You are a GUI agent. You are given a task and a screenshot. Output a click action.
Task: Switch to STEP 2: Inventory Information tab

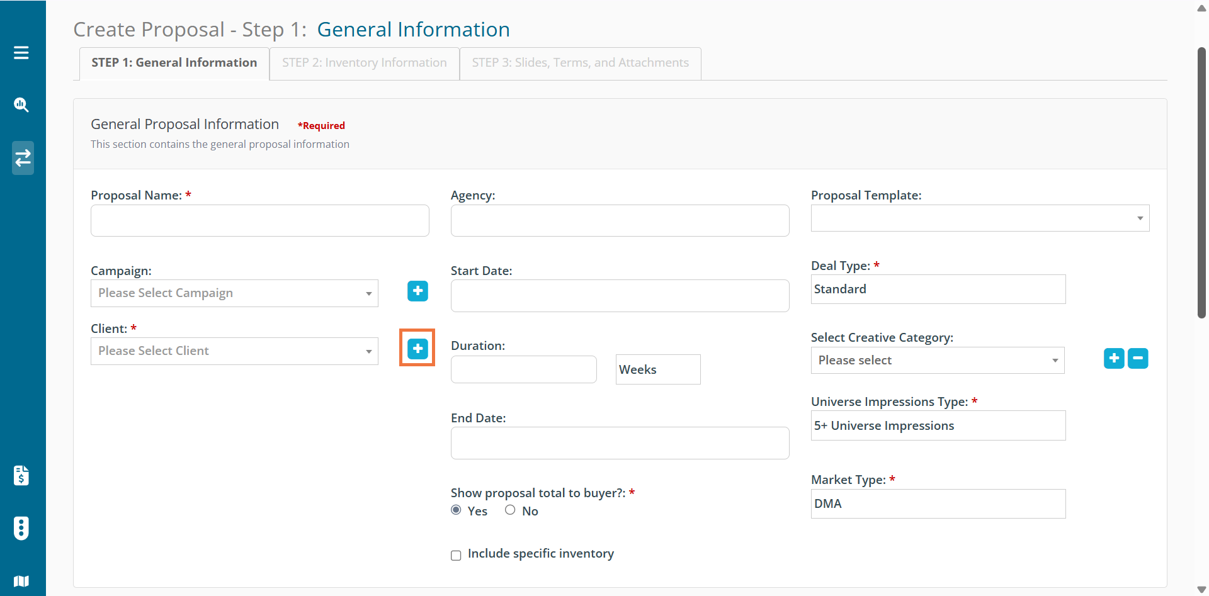(364, 63)
